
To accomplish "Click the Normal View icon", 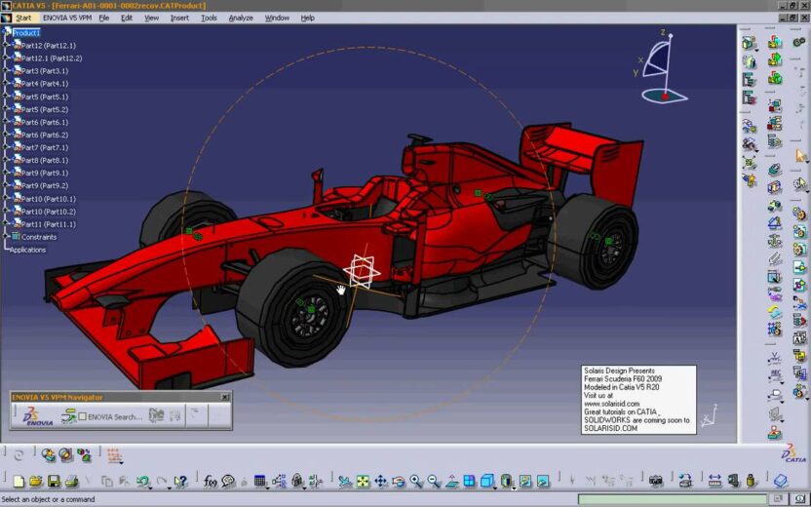I will click(451, 481).
